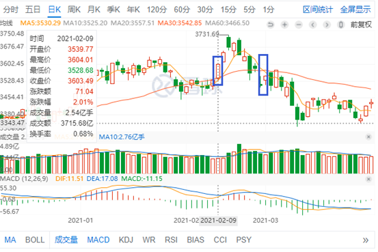The image size is (378, 252).
Task: Open the 年K yearly chart tab
Action: [x=133, y=10]
